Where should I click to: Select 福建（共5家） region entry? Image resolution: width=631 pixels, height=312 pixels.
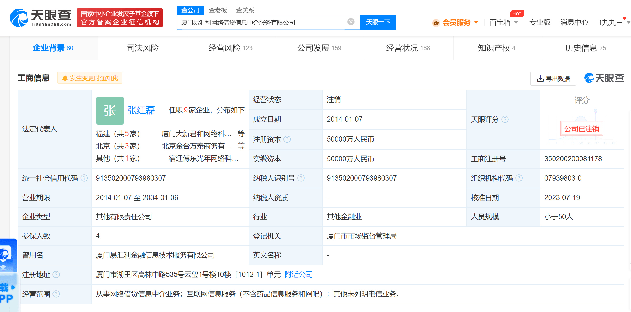(118, 134)
